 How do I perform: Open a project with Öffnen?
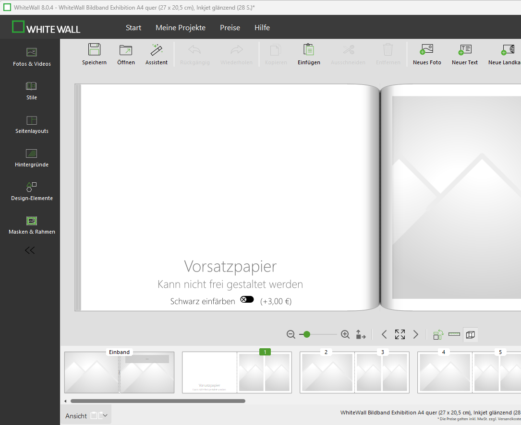point(126,50)
